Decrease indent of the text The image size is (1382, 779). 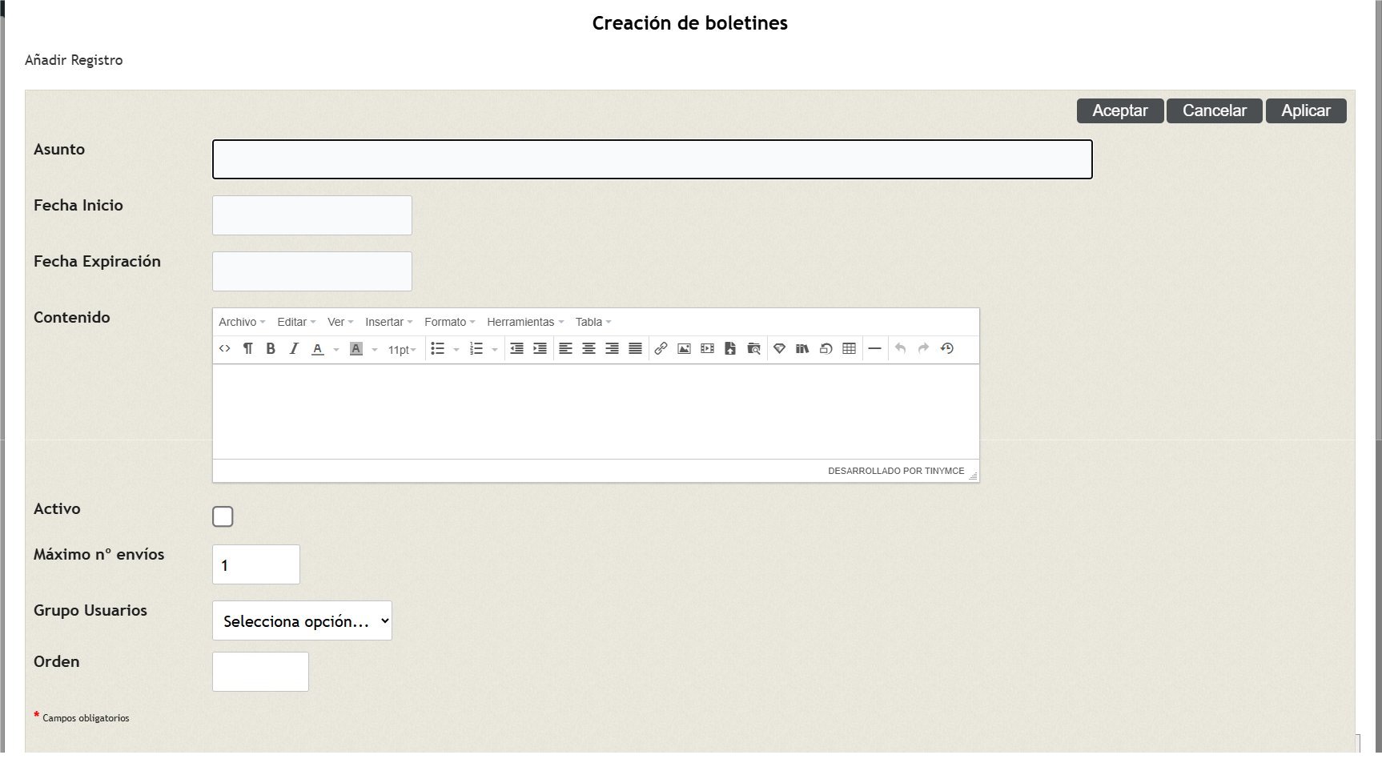pyautogui.click(x=517, y=348)
